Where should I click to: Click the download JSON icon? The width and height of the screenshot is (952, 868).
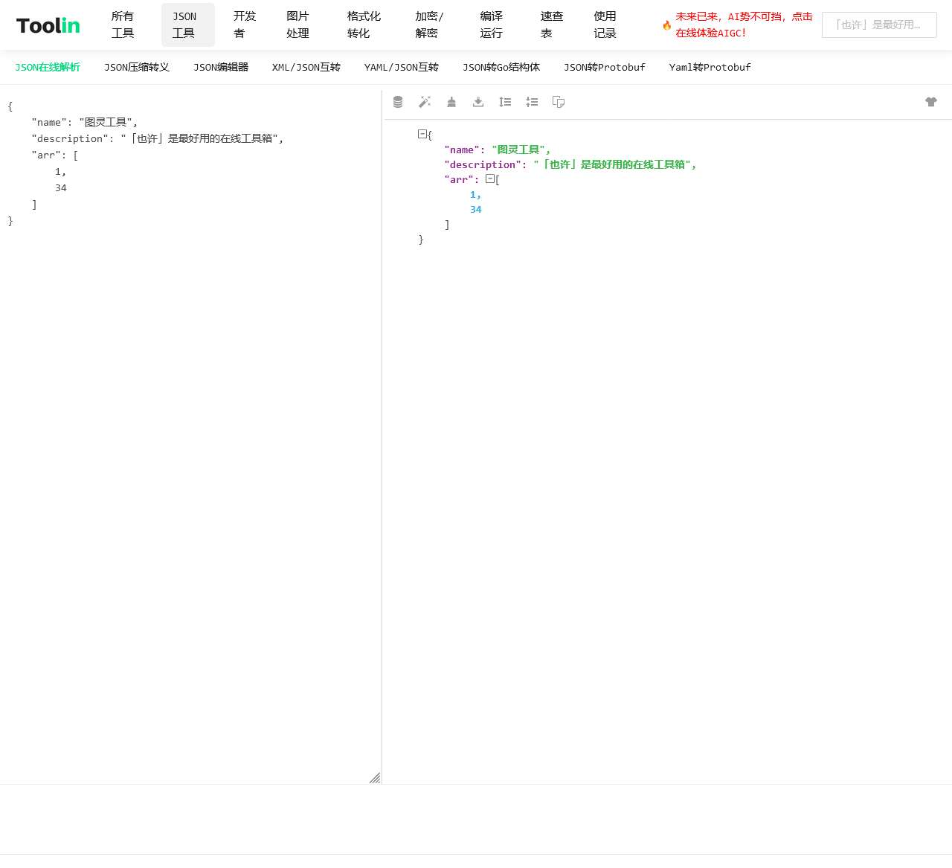(x=478, y=102)
